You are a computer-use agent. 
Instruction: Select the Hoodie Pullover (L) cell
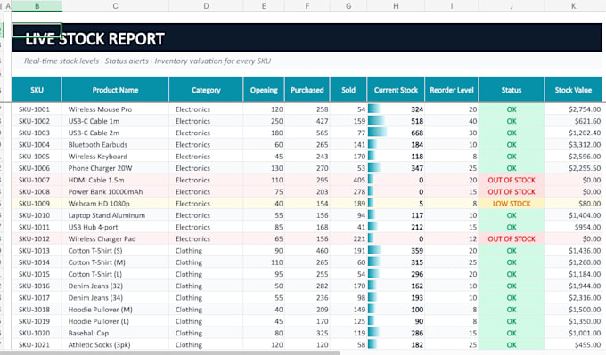(115, 321)
